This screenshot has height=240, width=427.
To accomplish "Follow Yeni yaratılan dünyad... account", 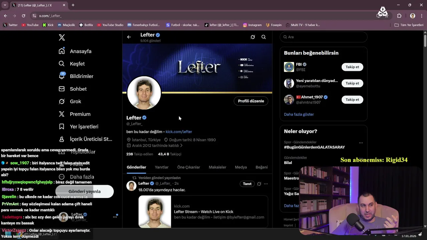I will pyautogui.click(x=352, y=83).
